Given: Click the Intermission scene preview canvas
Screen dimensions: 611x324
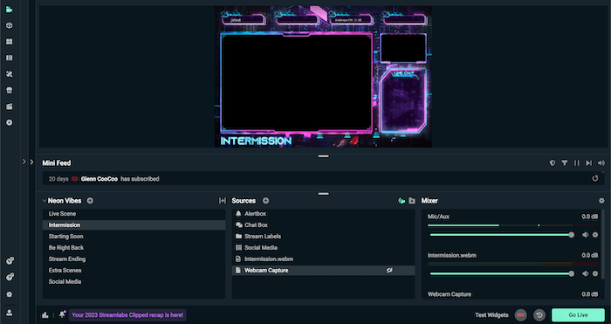Looking at the screenshot, I should click(323, 77).
